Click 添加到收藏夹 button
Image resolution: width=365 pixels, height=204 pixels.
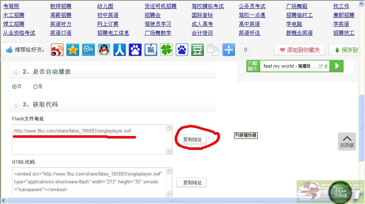tap(299, 50)
